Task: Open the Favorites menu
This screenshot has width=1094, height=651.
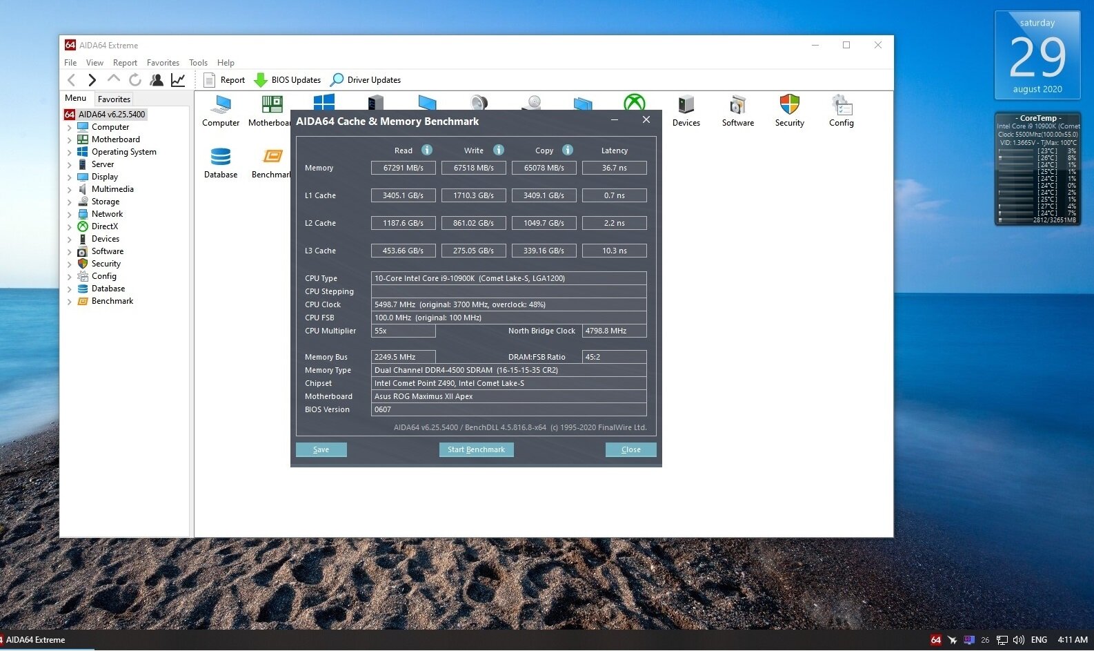Action: [163, 63]
